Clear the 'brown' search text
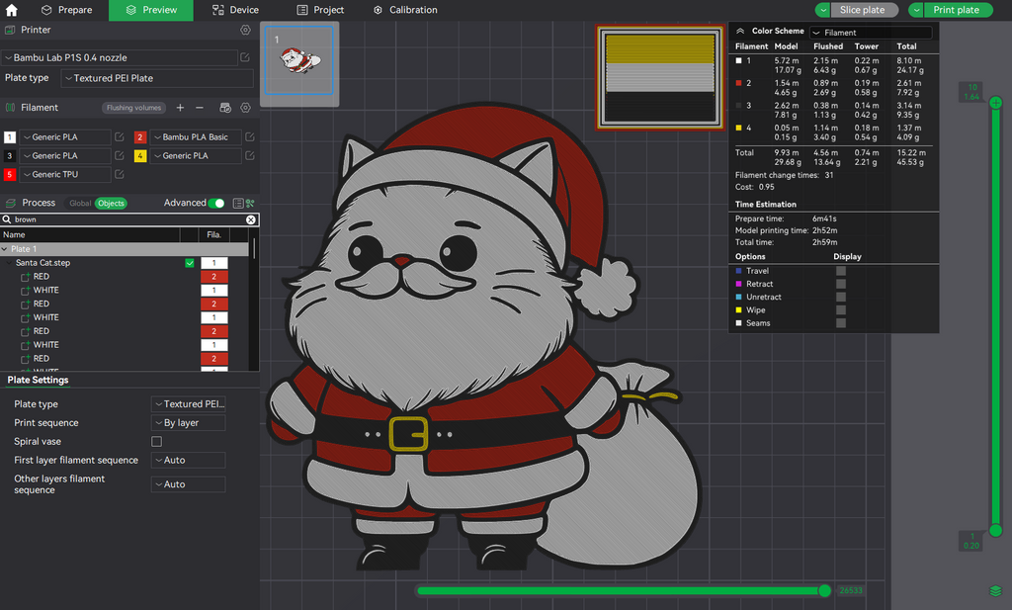The height and width of the screenshot is (610, 1012). point(250,220)
